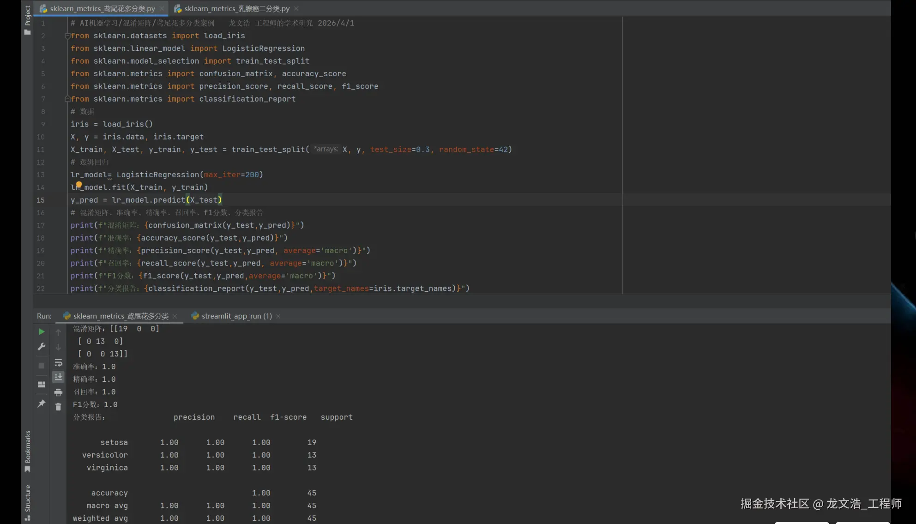Open run configuration wrench icon
The width and height of the screenshot is (916, 524).
click(42, 347)
